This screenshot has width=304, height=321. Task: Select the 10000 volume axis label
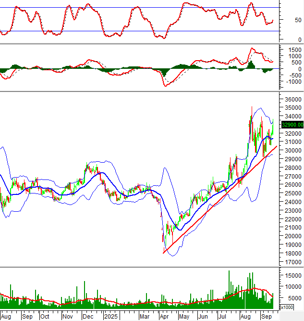(x=293, y=287)
